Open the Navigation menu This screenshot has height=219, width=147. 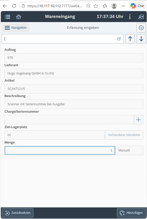point(16,28)
